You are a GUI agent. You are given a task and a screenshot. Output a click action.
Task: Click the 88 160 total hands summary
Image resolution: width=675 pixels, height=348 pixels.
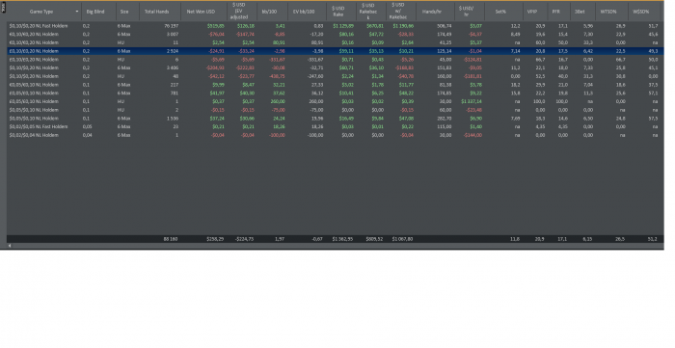point(171,239)
